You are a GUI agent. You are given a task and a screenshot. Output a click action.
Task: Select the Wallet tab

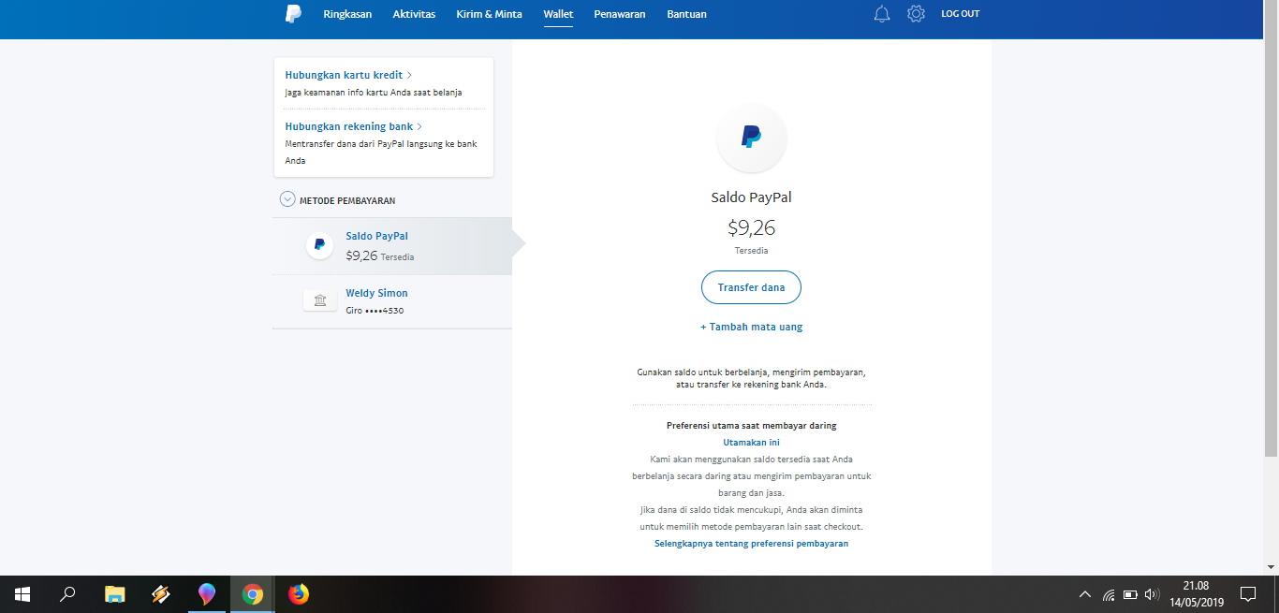point(558,14)
